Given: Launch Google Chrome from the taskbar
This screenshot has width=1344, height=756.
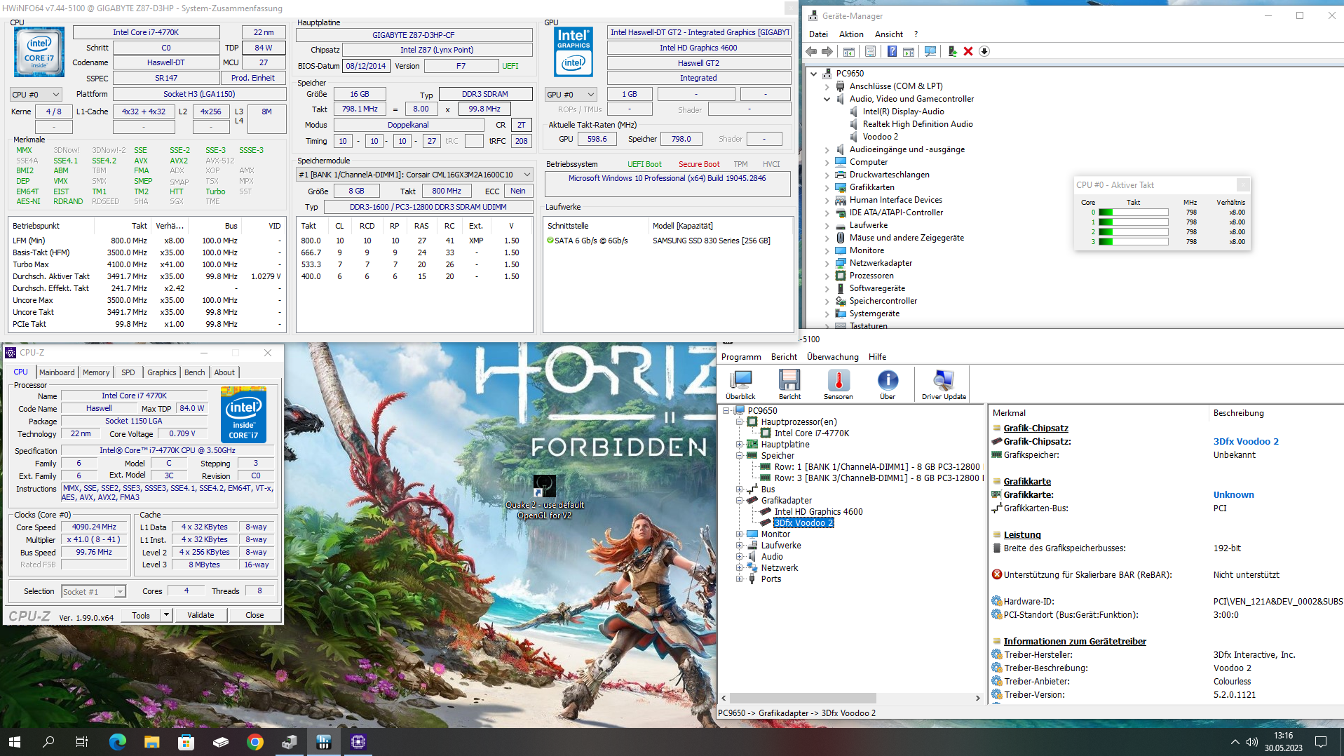Looking at the screenshot, I should 254,742.
